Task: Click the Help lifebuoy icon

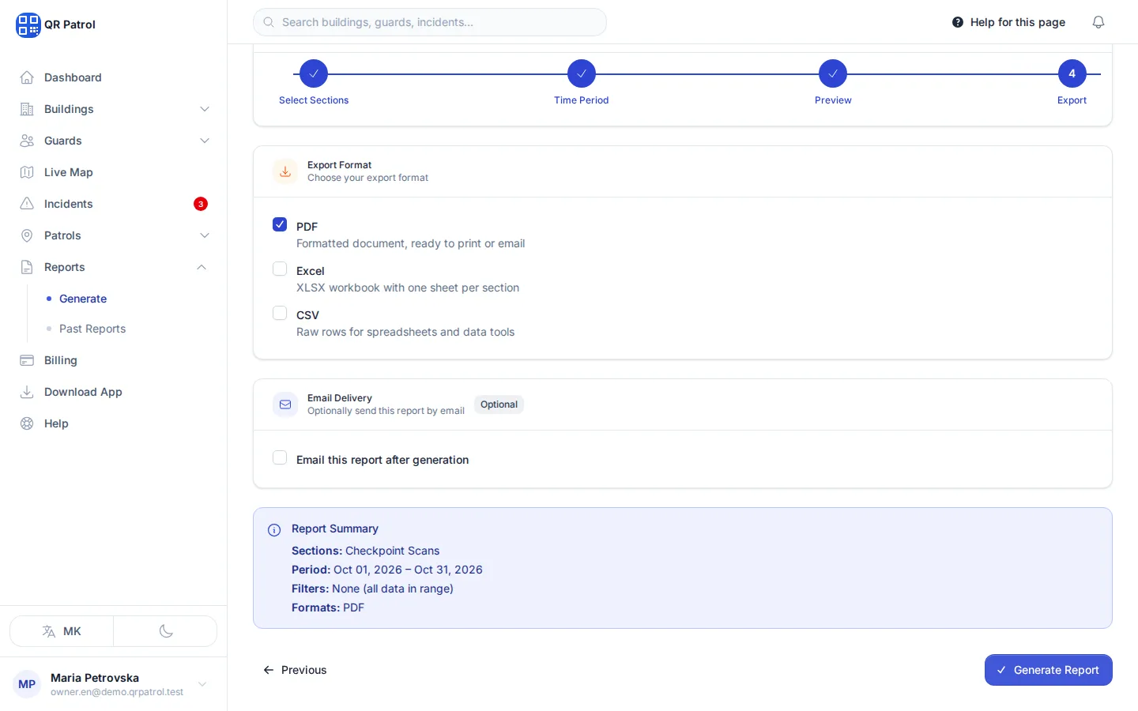Action: pos(27,423)
